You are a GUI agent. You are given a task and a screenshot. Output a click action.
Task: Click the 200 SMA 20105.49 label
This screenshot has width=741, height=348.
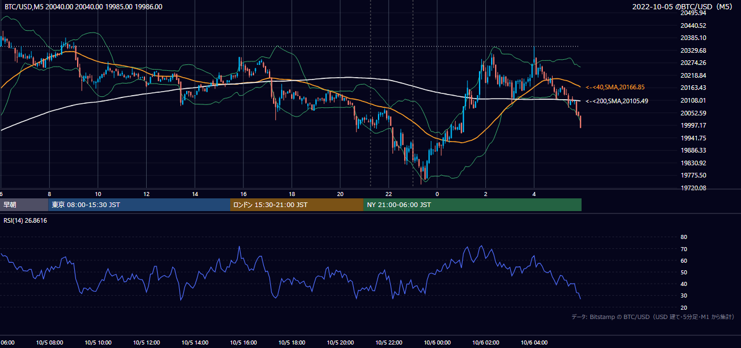617,101
